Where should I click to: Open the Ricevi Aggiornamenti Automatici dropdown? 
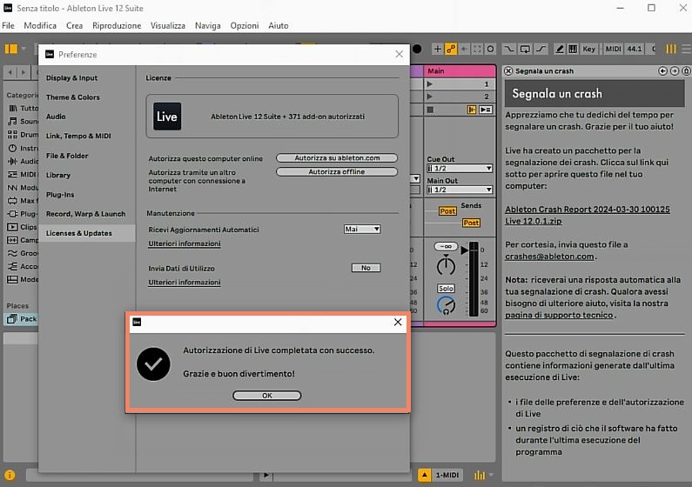(362, 229)
